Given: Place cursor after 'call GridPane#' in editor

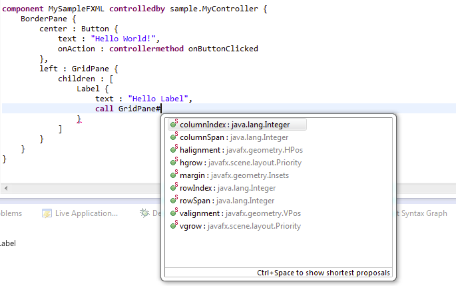Looking at the screenshot, I should (x=162, y=109).
